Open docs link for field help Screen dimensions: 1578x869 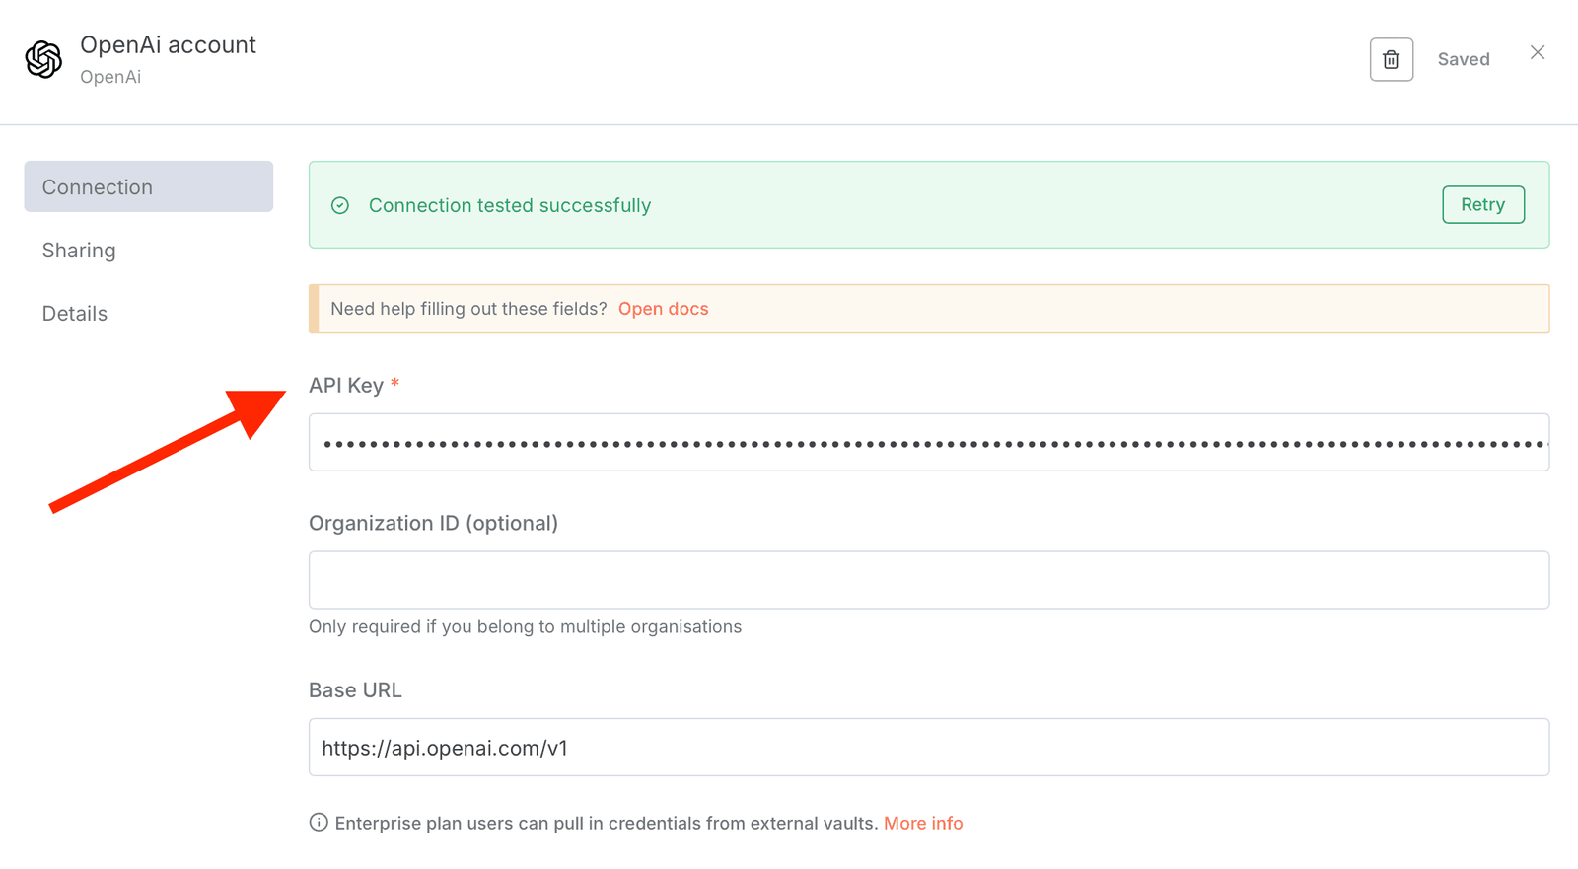(663, 309)
